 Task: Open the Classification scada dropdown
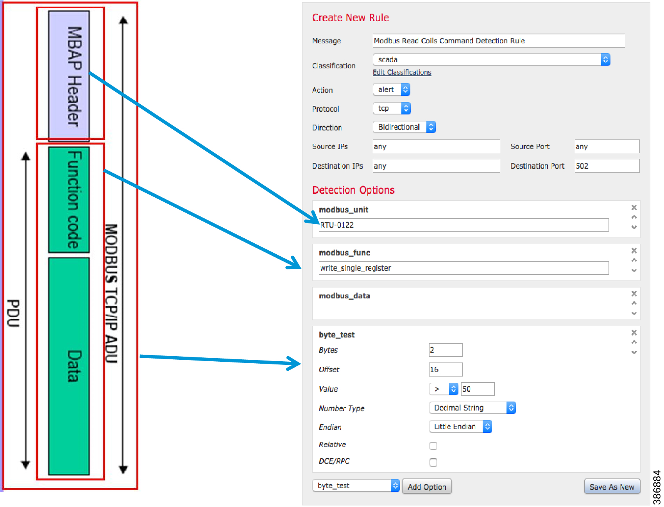491,59
